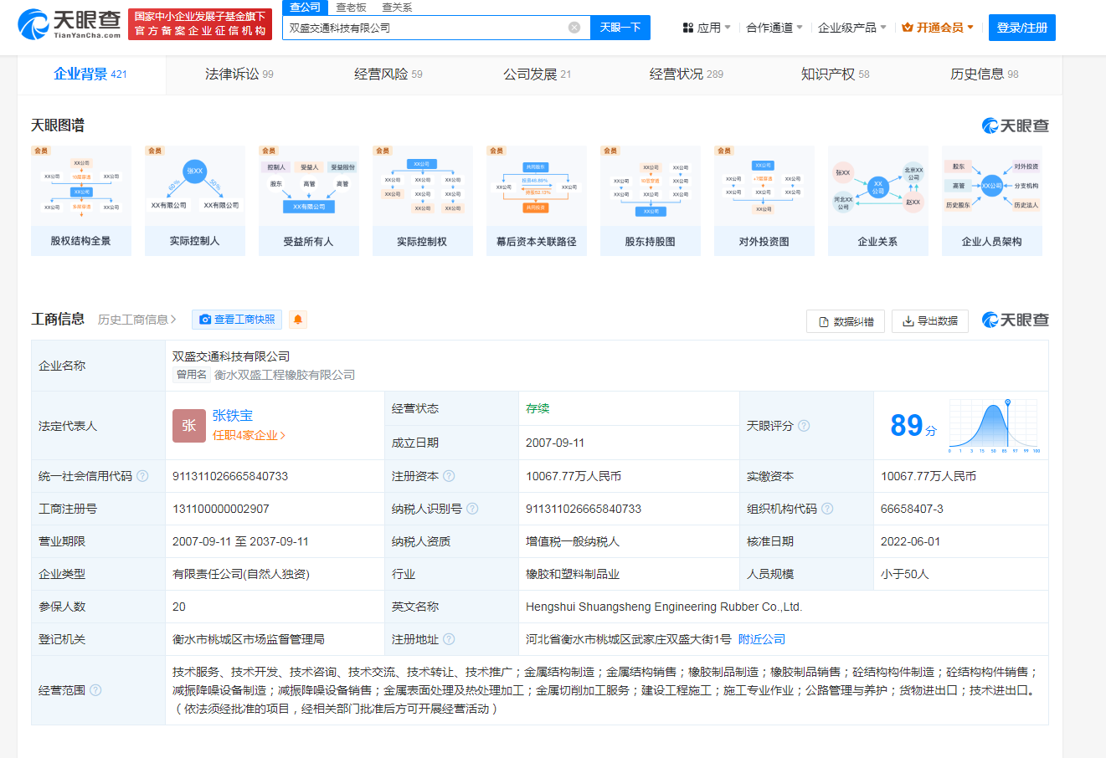Open legal representative 张铁宝 link
Image resolution: width=1106 pixels, height=758 pixels.
233,416
